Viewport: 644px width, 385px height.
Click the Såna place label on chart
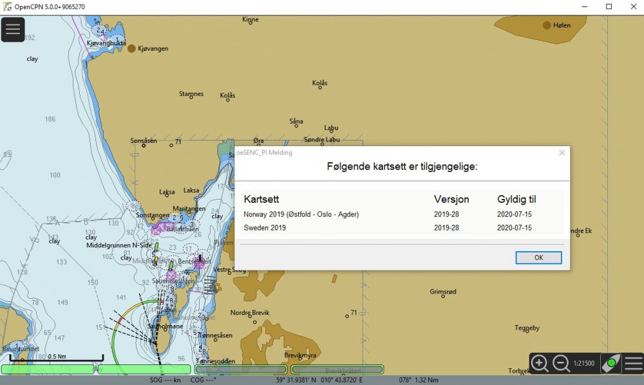tap(296, 121)
